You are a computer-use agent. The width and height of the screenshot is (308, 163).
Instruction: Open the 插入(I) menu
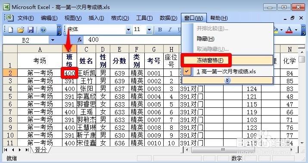(x=96, y=18)
